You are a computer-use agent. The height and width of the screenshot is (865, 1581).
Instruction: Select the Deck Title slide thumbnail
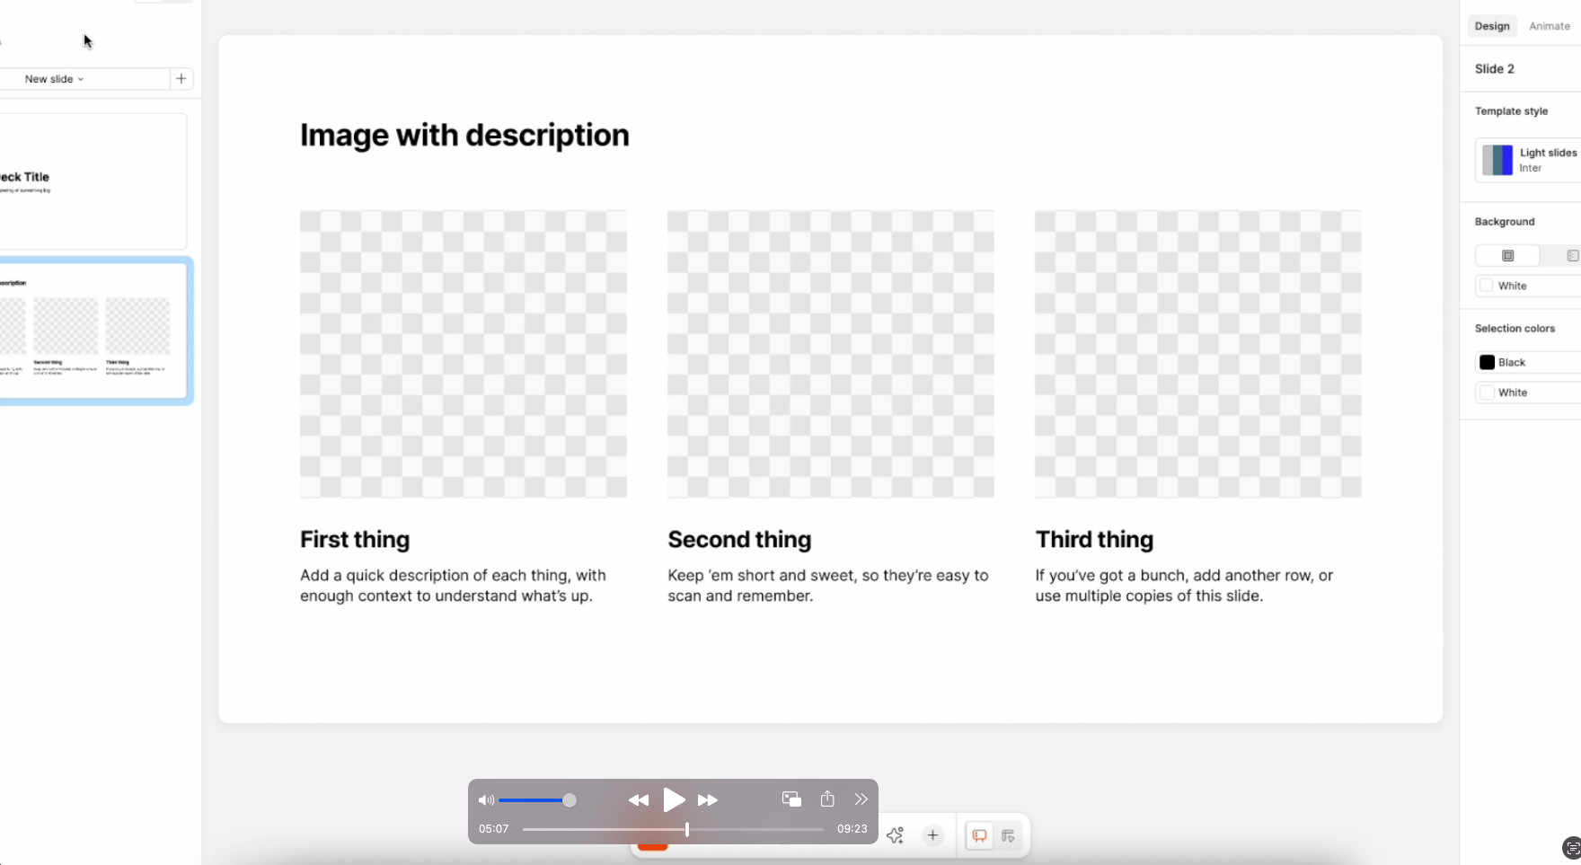90,181
